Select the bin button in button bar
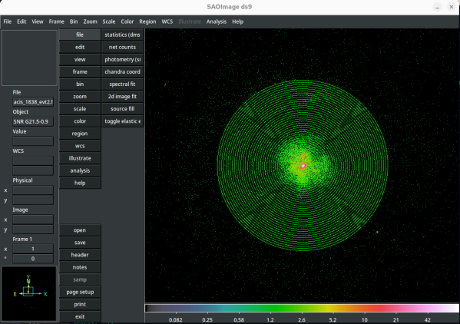 pos(80,84)
